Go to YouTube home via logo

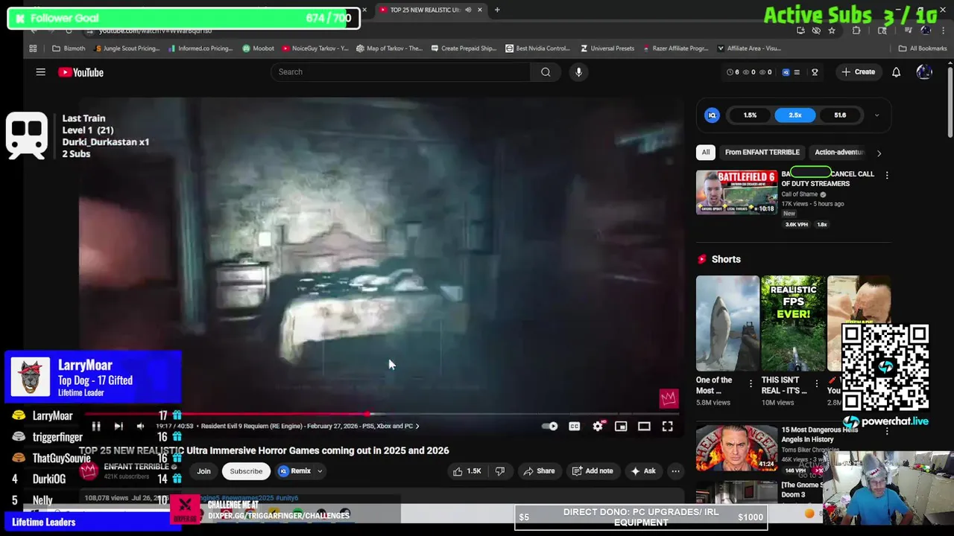(x=80, y=72)
